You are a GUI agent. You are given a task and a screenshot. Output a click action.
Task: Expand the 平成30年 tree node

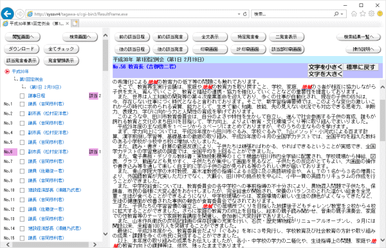point(21,72)
